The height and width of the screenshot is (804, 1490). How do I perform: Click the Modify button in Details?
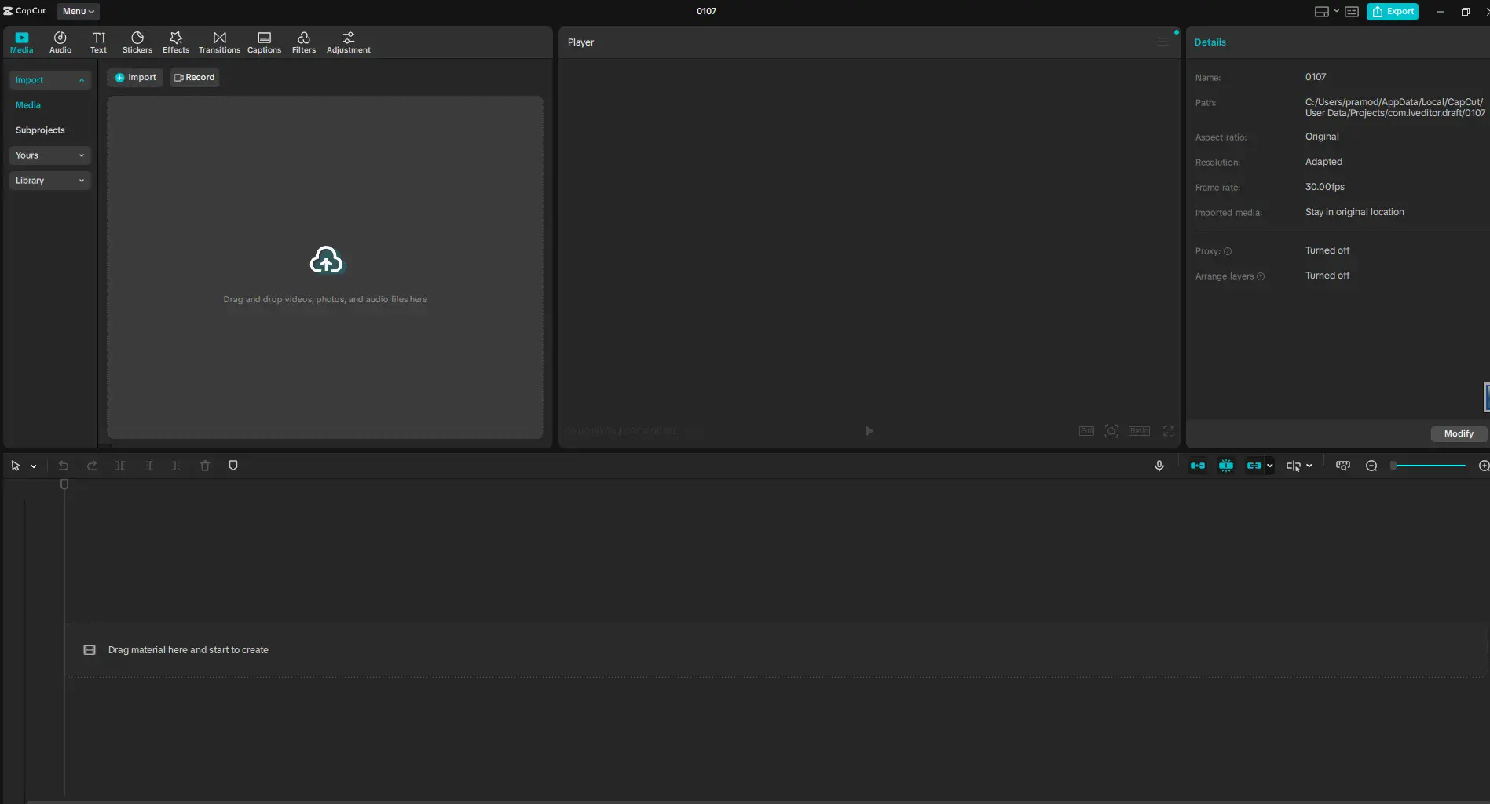(1458, 433)
